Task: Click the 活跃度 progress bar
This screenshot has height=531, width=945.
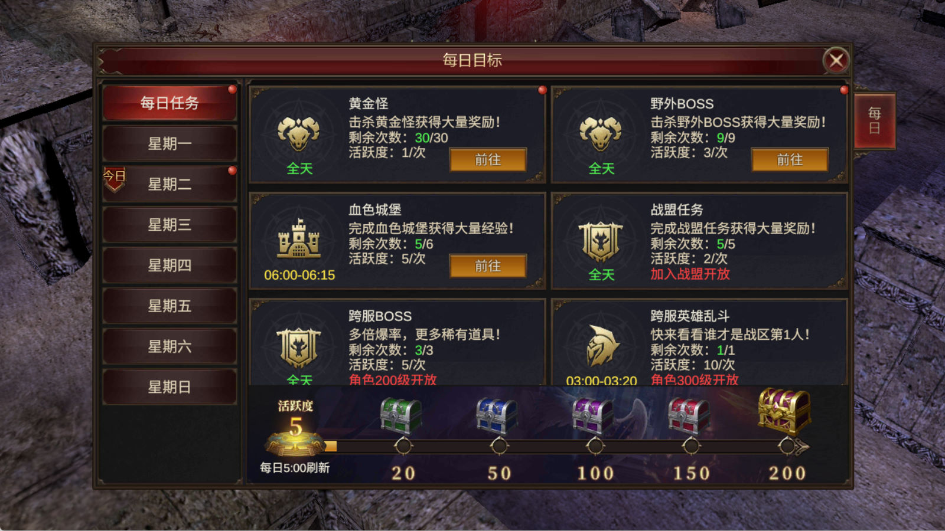Action: point(564,446)
